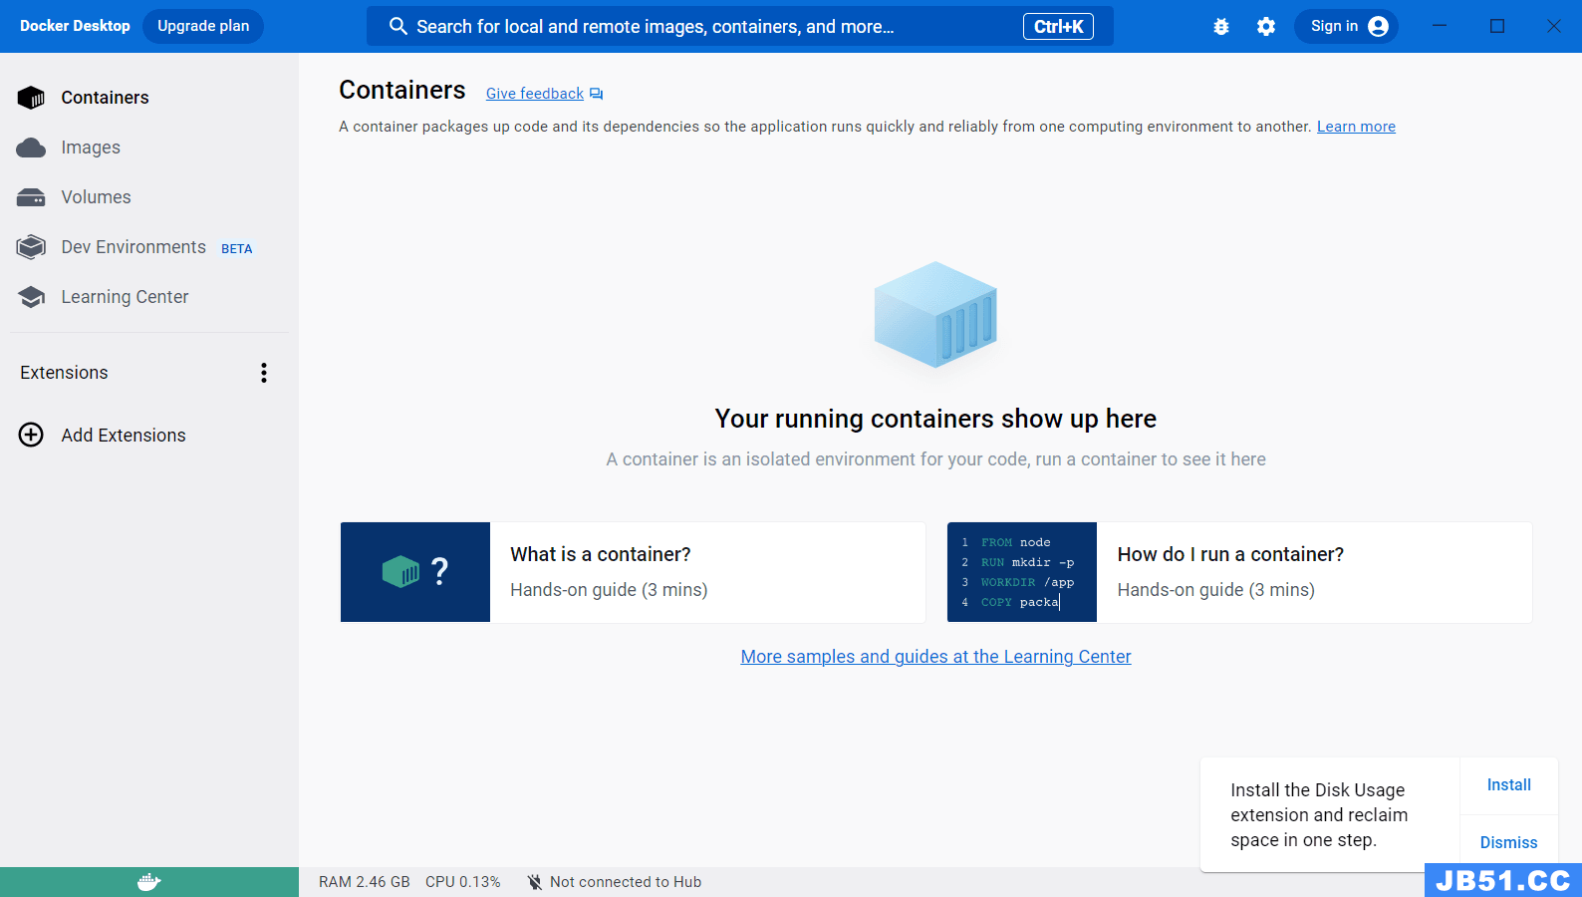Click the Not connected to Hub plug icon
This screenshot has height=897, width=1582.
click(535, 882)
